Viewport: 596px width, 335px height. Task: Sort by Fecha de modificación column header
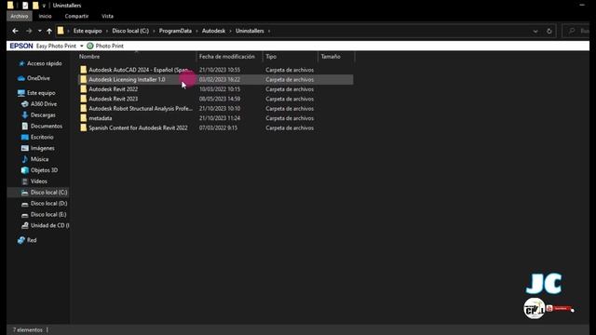click(x=227, y=57)
